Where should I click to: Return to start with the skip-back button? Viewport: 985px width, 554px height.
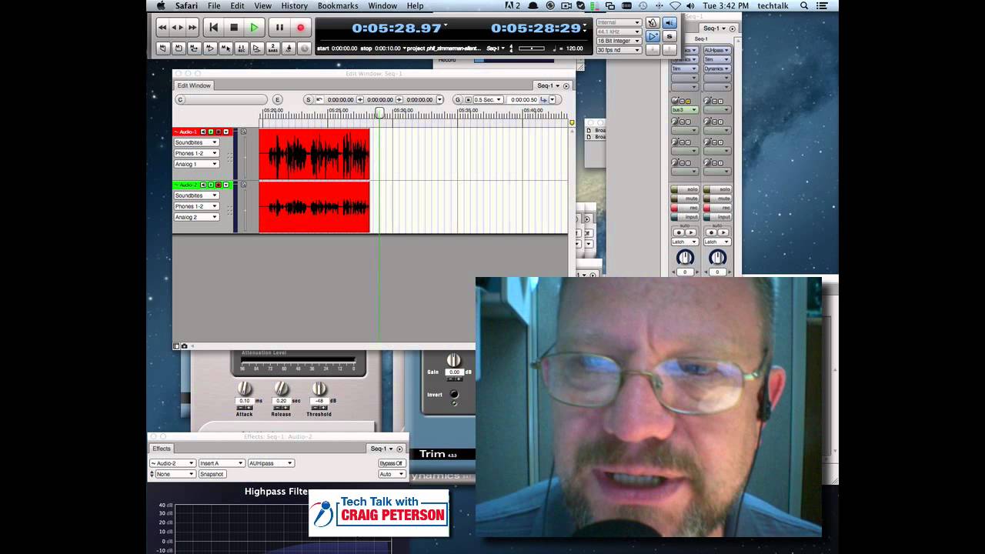pyautogui.click(x=214, y=28)
